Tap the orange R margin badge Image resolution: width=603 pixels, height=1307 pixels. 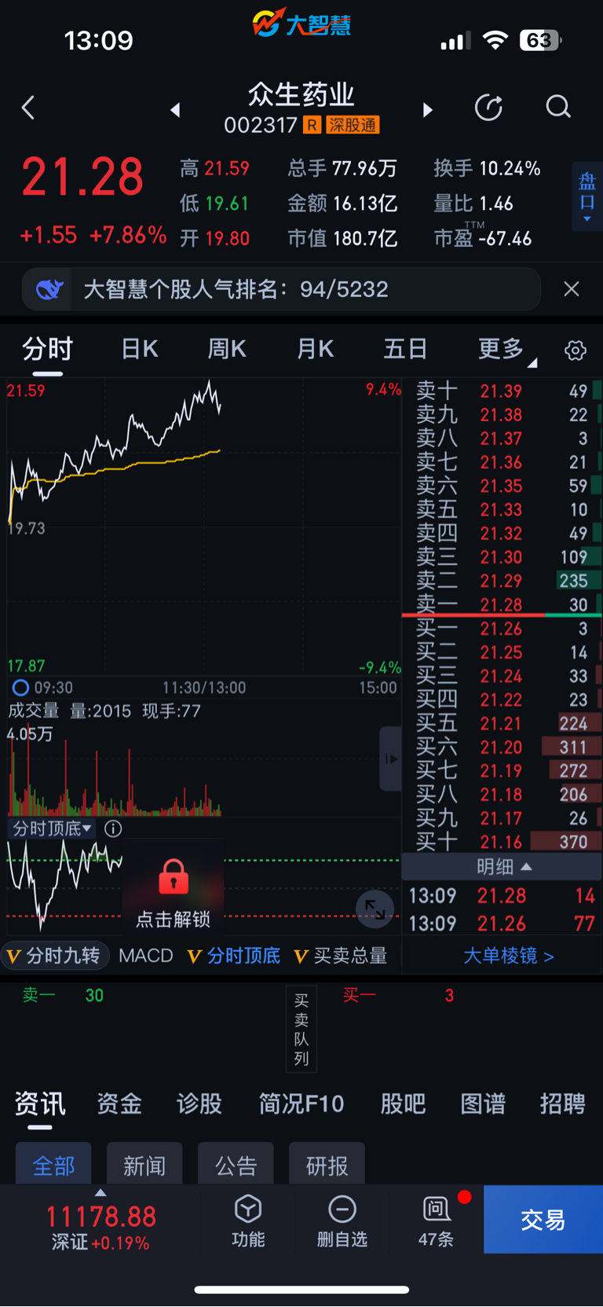click(312, 125)
